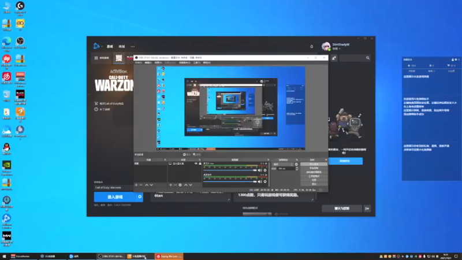Click the friends search magnifier icon
The height and width of the screenshot is (260, 462).
[368, 58]
